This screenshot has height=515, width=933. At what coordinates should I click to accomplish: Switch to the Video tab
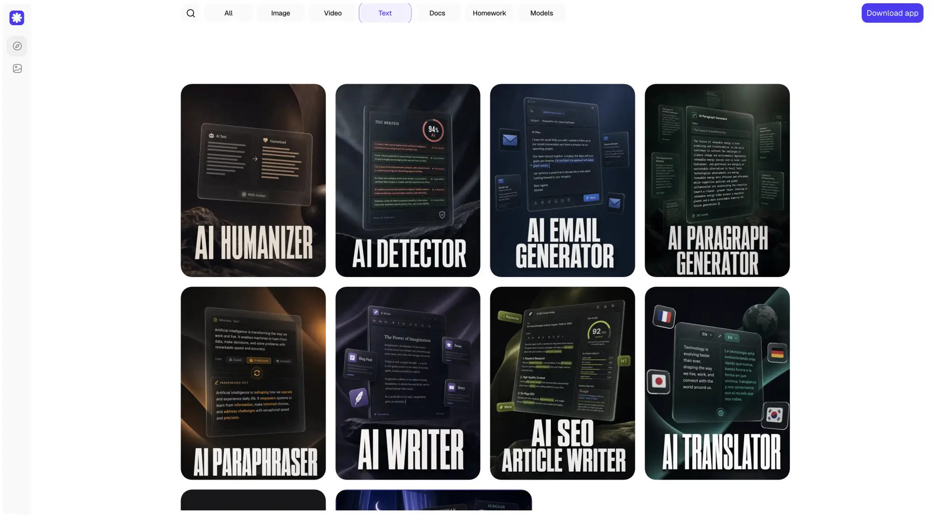(333, 13)
